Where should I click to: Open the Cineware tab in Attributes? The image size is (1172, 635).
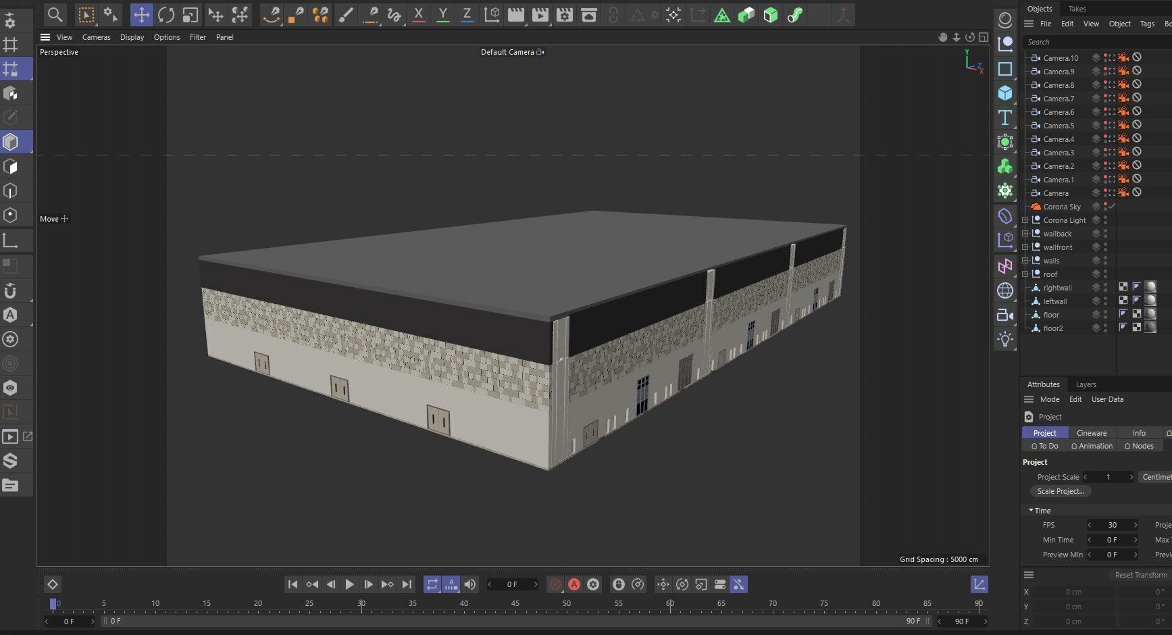(1092, 433)
